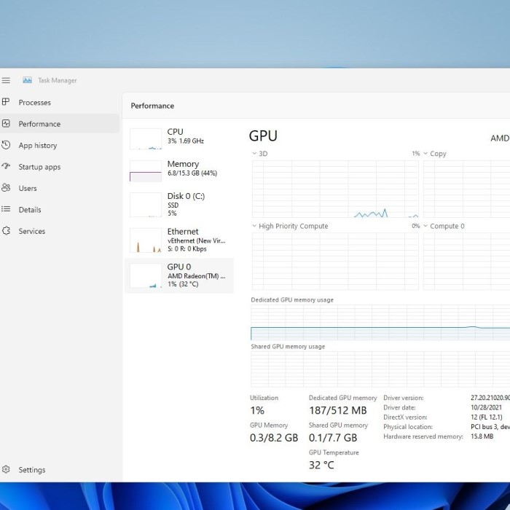
Task: Click the Users icon in sidebar
Action: [7, 188]
